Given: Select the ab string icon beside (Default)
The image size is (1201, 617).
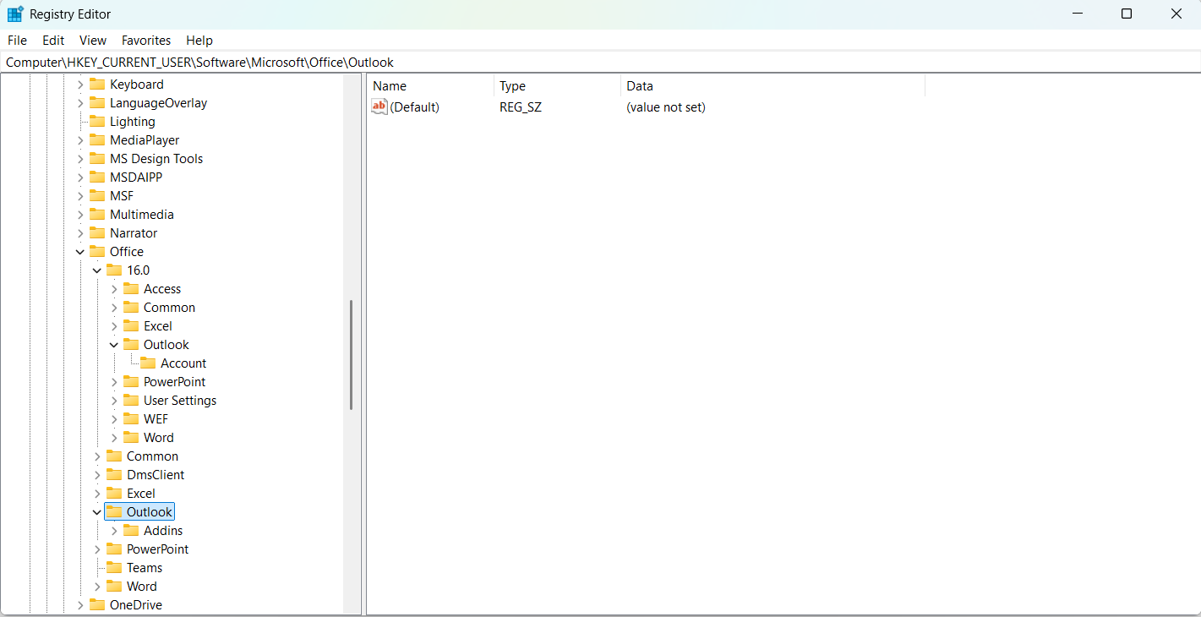Looking at the screenshot, I should pyautogui.click(x=379, y=106).
